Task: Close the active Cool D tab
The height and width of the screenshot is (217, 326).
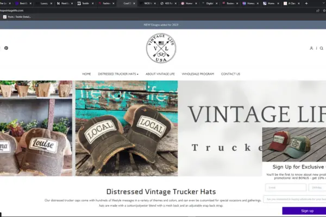Action: 134,3
